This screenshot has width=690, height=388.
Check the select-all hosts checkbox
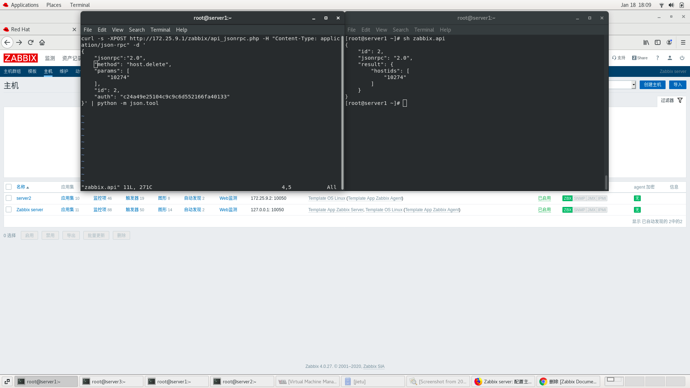tap(9, 187)
